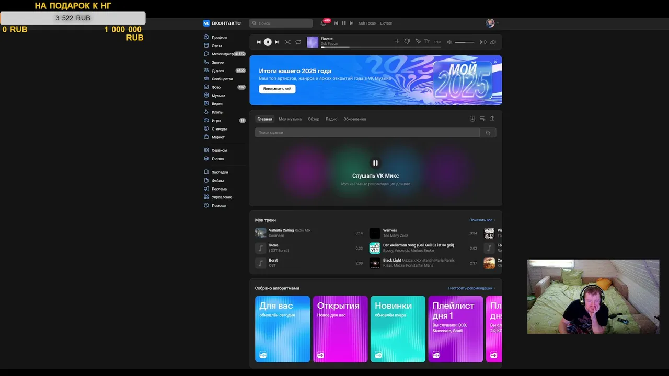Click the broadcast status icon in player

tap(483, 42)
